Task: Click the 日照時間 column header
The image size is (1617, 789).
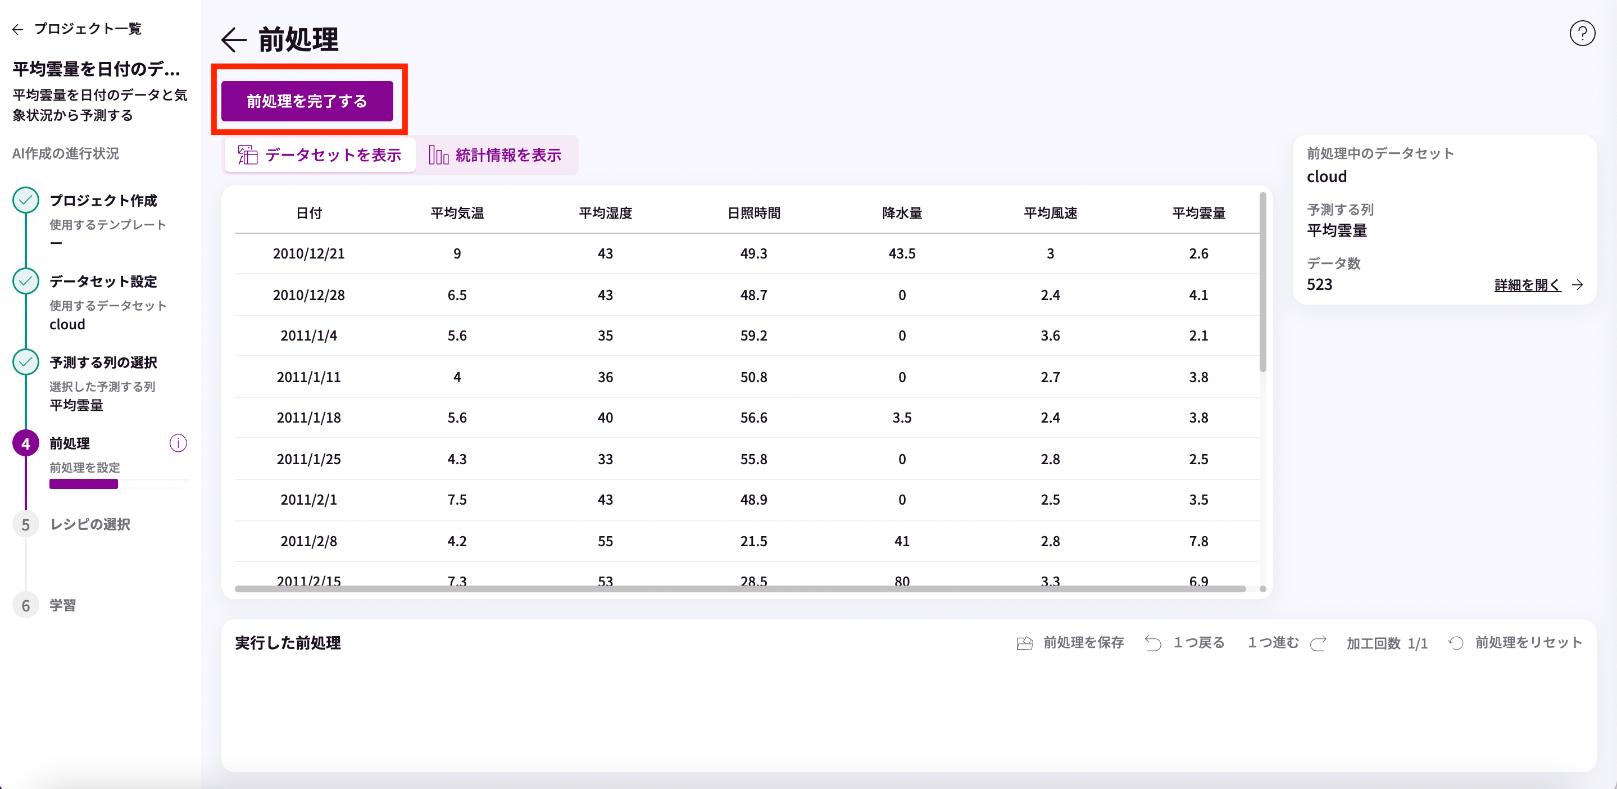Action: (x=753, y=214)
